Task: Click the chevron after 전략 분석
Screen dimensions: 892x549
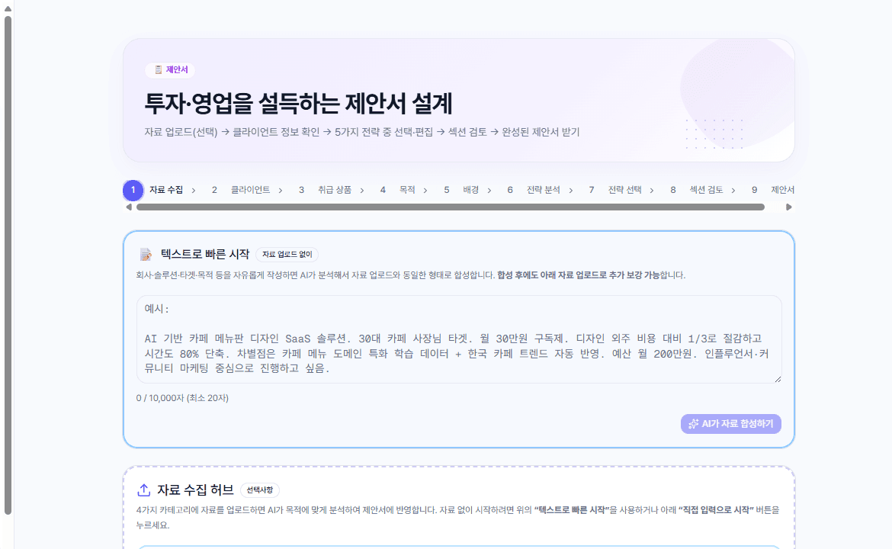Action: click(570, 191)
